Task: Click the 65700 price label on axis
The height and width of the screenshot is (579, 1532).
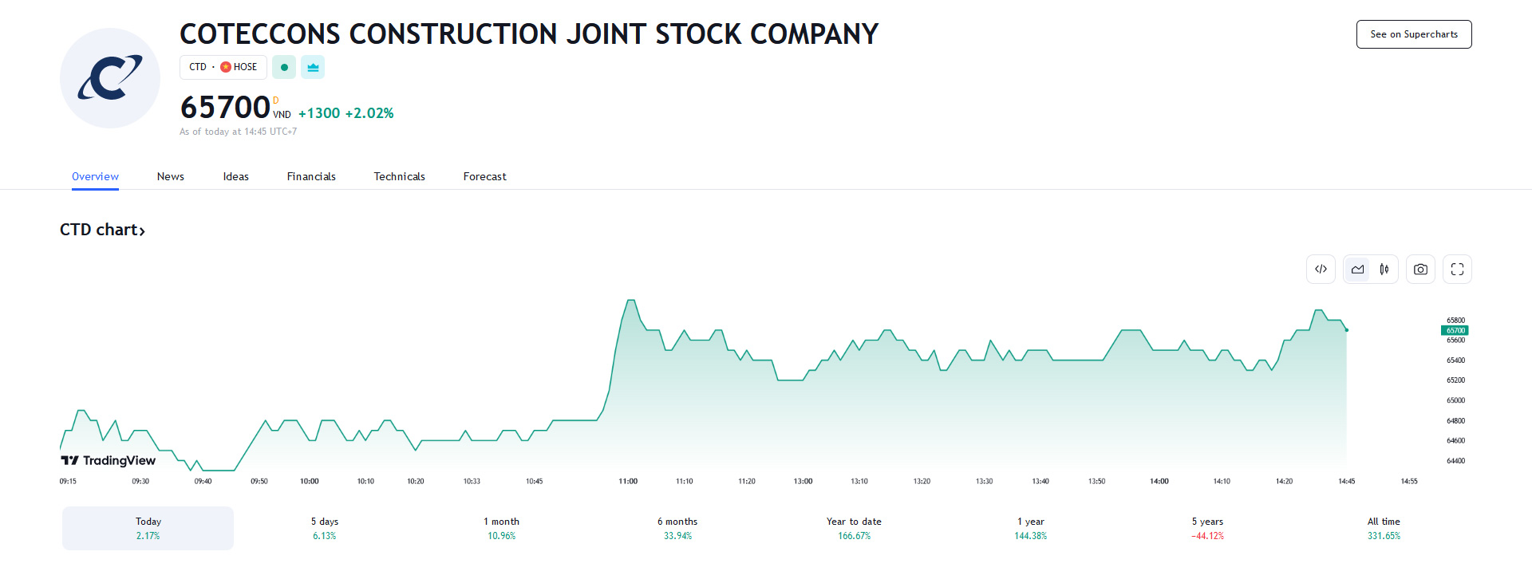Action: [x=1455, y=330]
